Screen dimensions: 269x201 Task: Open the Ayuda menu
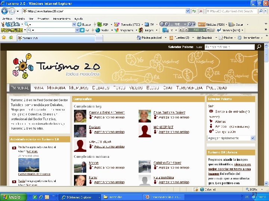point(78,19)
